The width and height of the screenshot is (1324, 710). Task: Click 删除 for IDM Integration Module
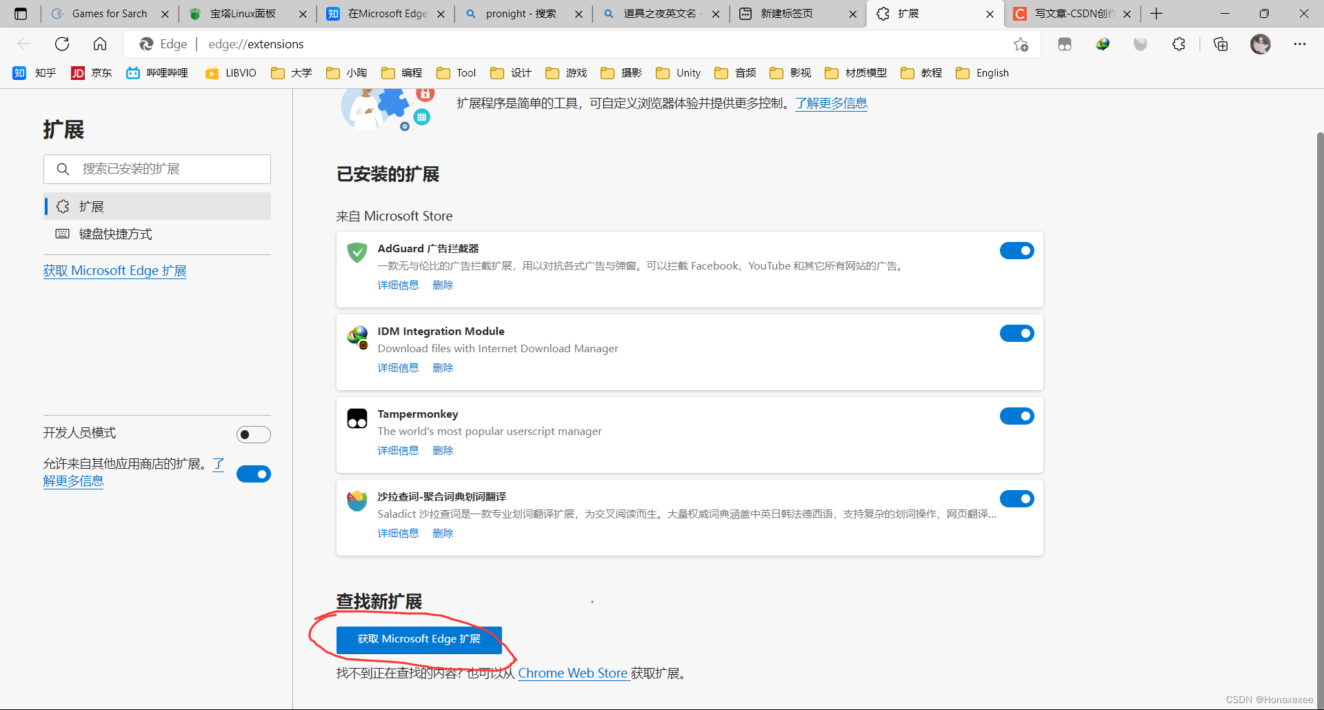point(443,368)
